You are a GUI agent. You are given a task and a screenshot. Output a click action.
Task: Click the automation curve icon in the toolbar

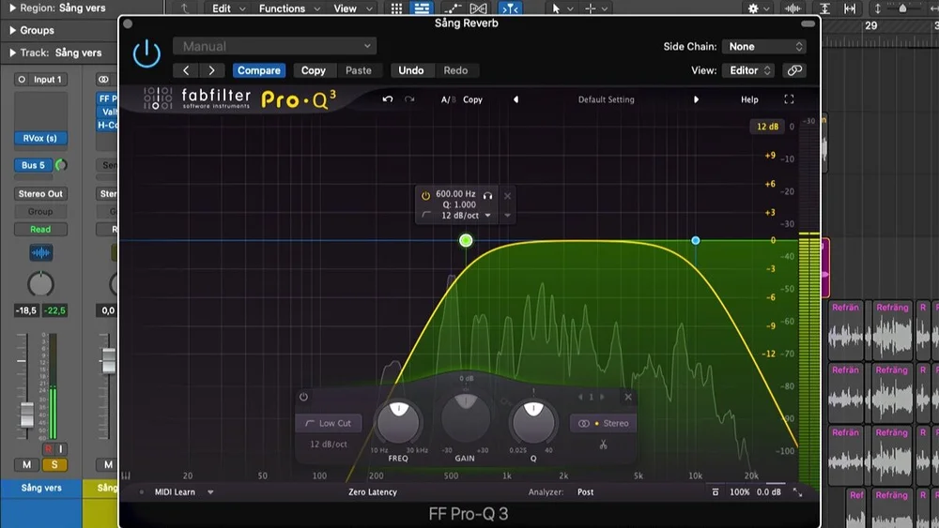453,8
